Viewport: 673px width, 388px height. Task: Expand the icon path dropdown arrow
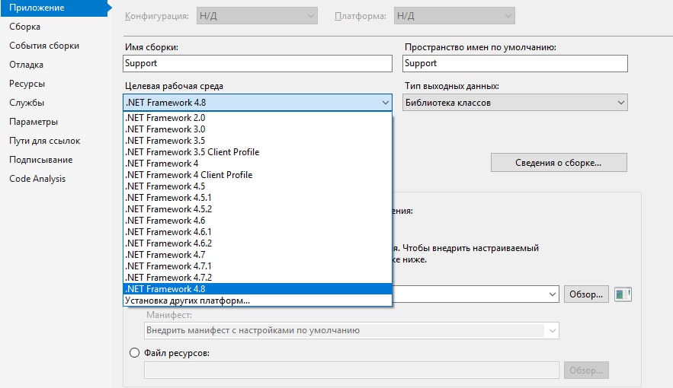[x=552, y=294]
